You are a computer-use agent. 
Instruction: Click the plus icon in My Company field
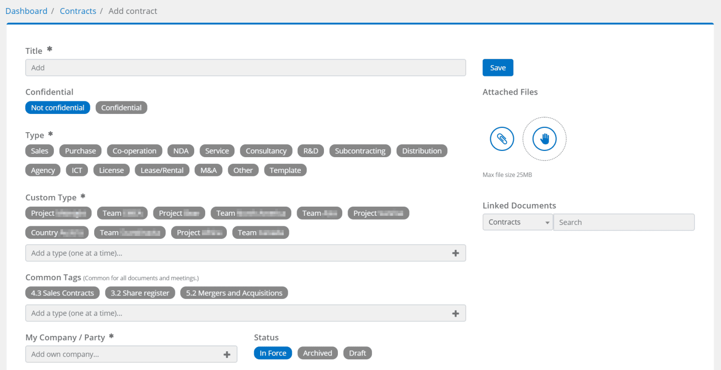(x=227, y=355)
